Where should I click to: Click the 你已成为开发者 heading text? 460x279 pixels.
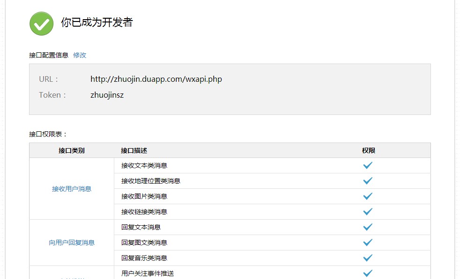pyautogui.click(x=97, y=22)
